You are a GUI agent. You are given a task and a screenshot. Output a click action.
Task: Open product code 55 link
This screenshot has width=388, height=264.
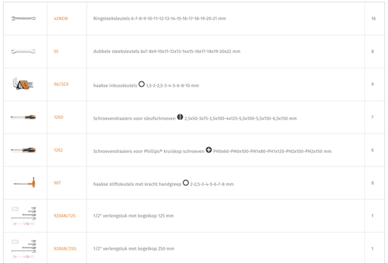tap(56, 52)
